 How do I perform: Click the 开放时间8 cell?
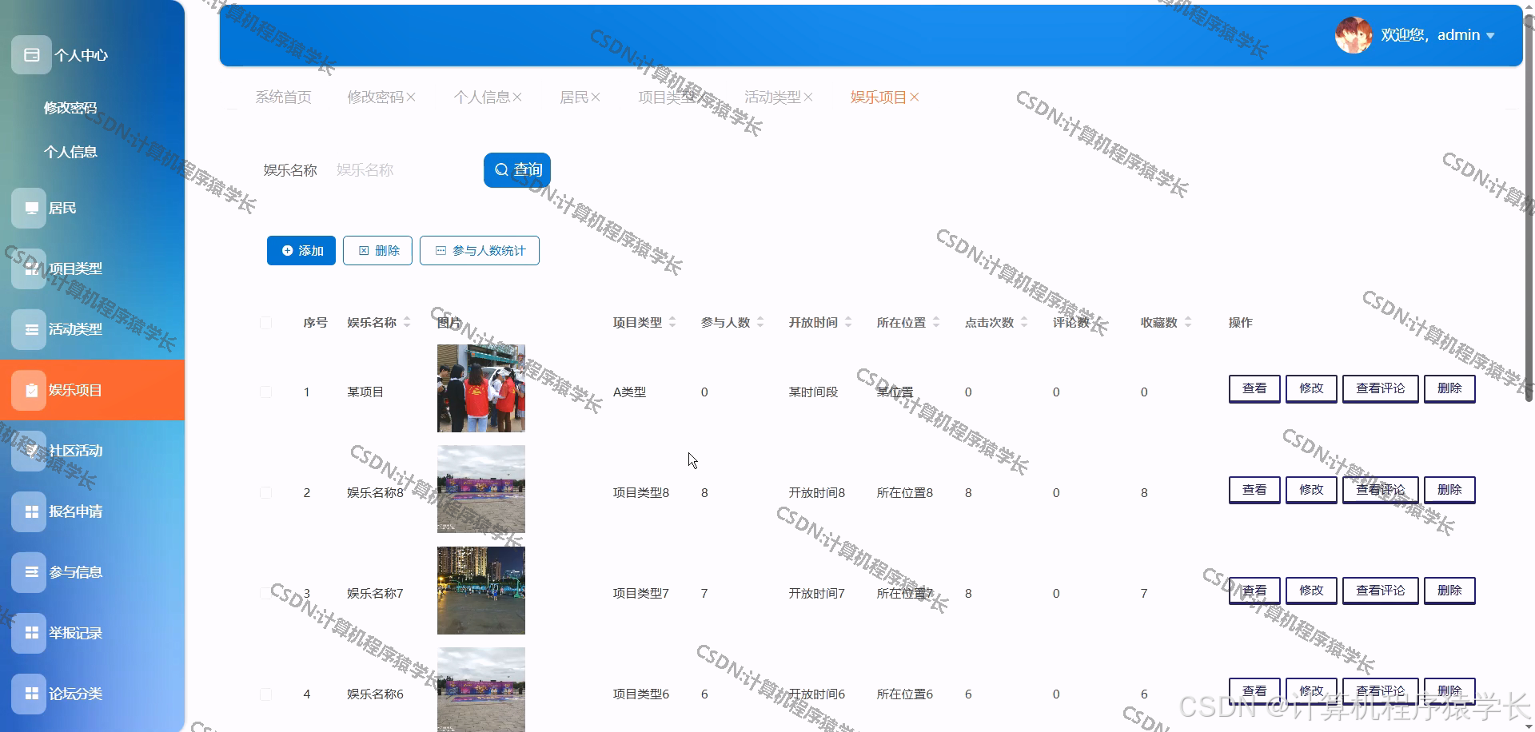tap(817, 493)
